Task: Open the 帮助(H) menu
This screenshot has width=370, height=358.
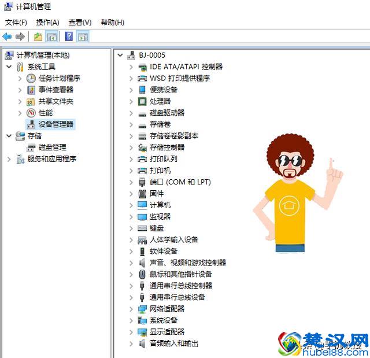Action: 112,23
